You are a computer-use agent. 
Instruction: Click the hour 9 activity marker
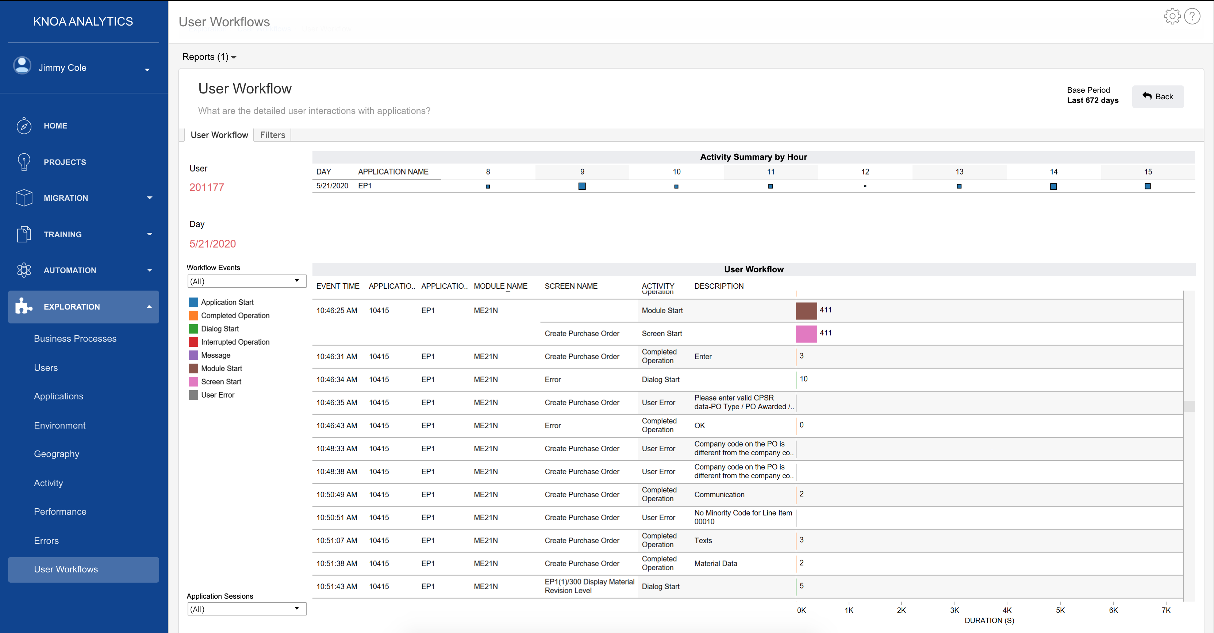click(582, 186)
